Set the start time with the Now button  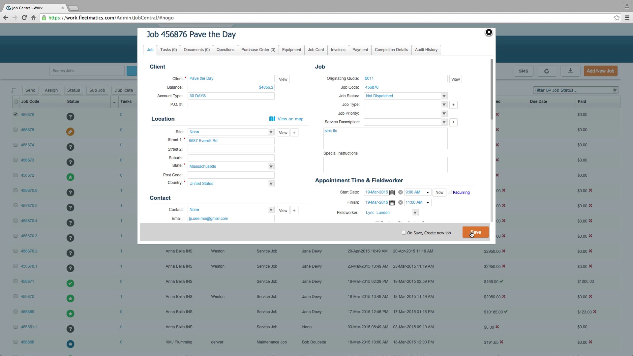(439, 193)
